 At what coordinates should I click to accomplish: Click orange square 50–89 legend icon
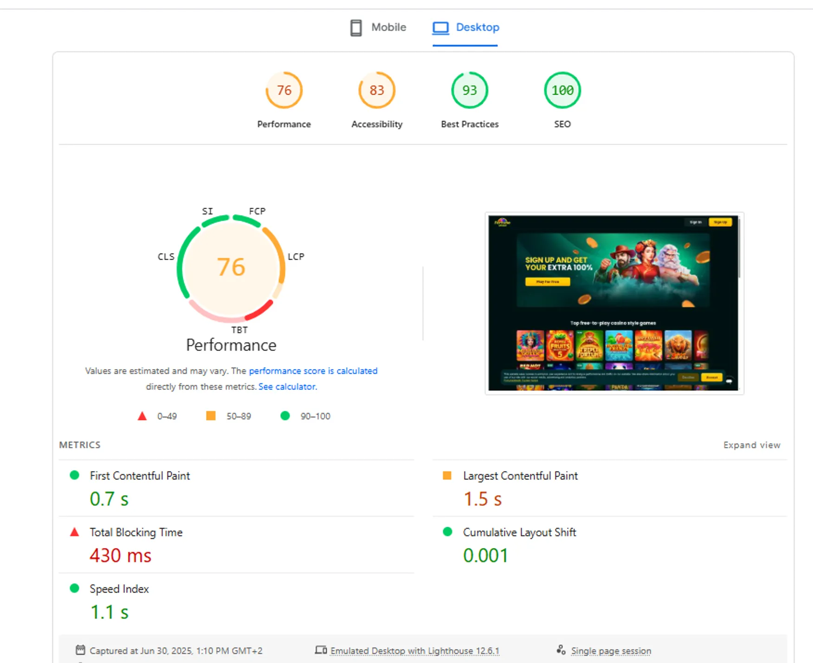tap(211, 415)
